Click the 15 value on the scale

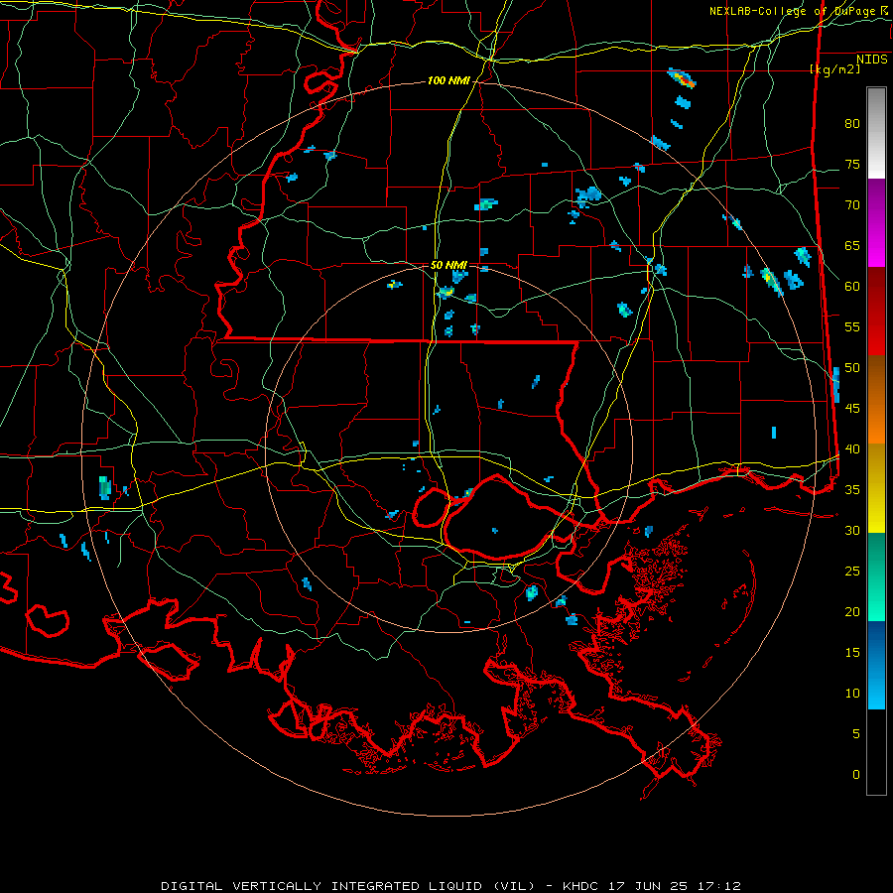pos(852,653)
